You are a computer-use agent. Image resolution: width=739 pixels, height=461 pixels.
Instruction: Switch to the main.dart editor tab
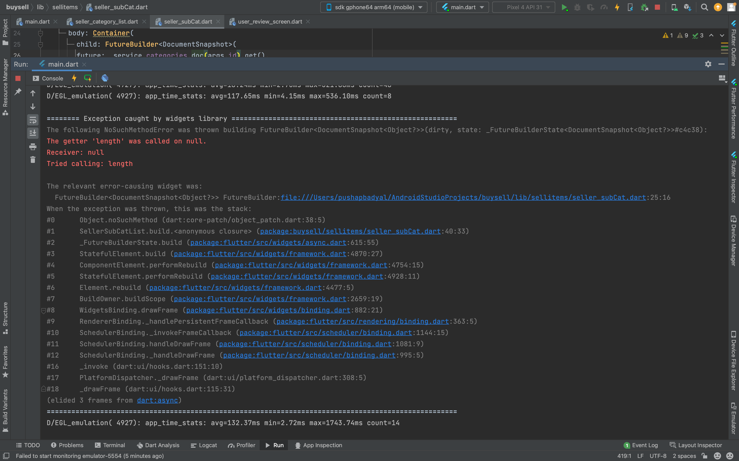pyautogui.click(x=37, y=22)
